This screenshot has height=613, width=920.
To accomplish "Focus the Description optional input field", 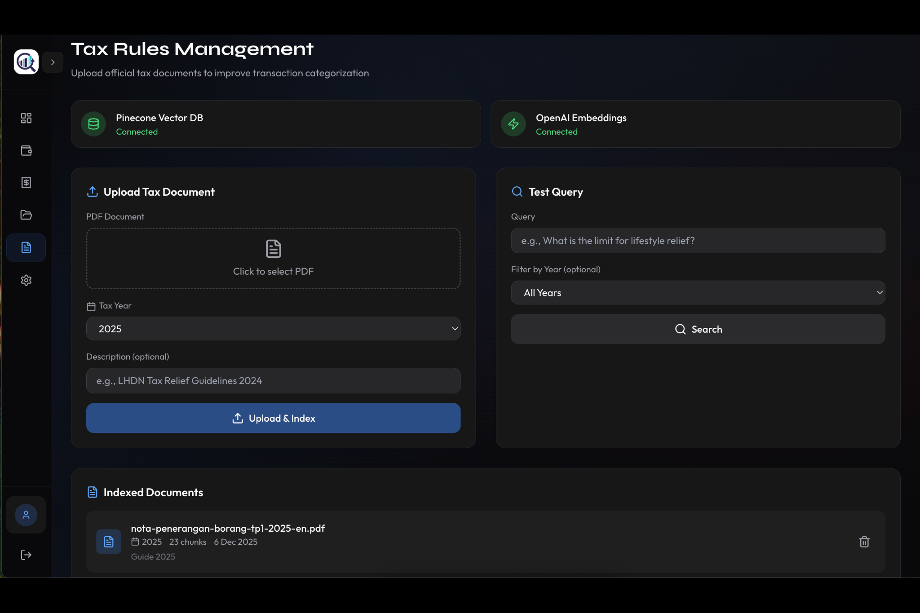I will pyautogui.click(x=273, y=381).
